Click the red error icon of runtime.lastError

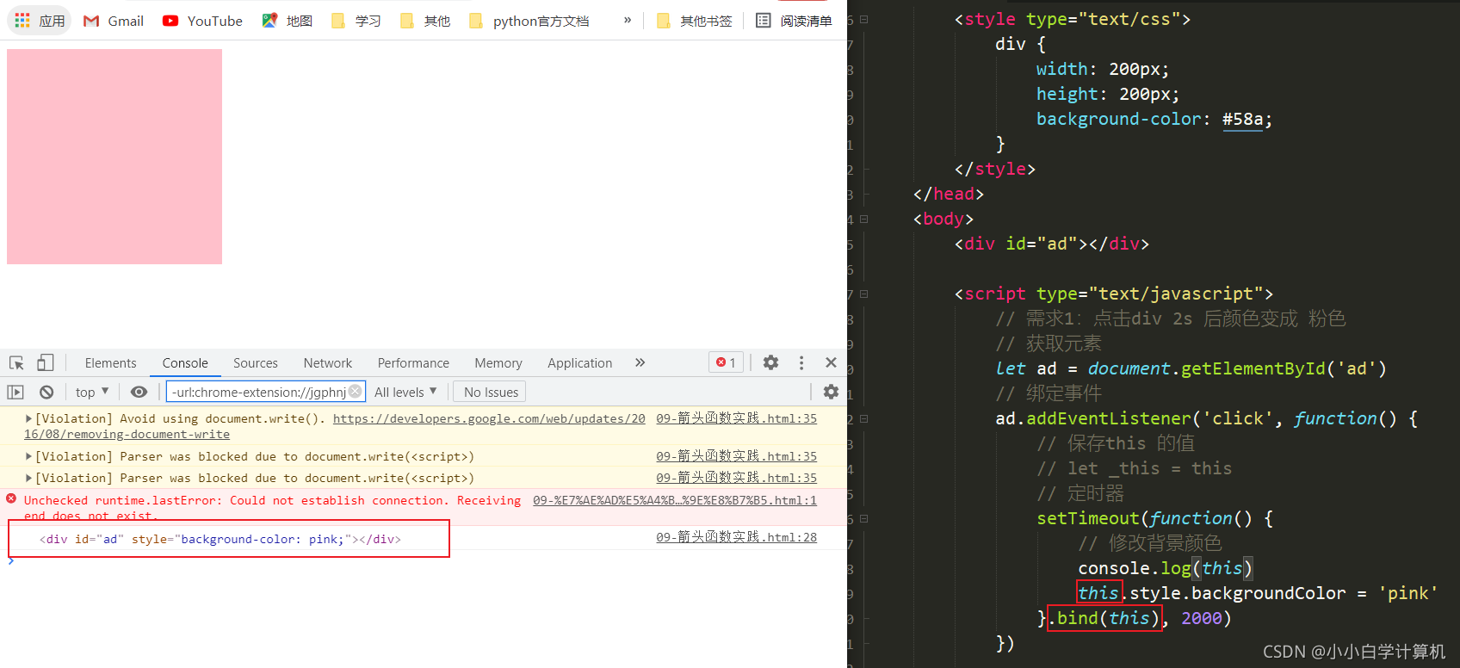11,498
